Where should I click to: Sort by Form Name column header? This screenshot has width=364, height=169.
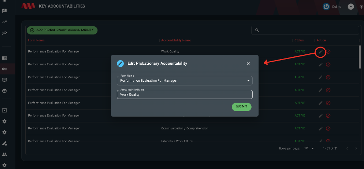point(37,40)
